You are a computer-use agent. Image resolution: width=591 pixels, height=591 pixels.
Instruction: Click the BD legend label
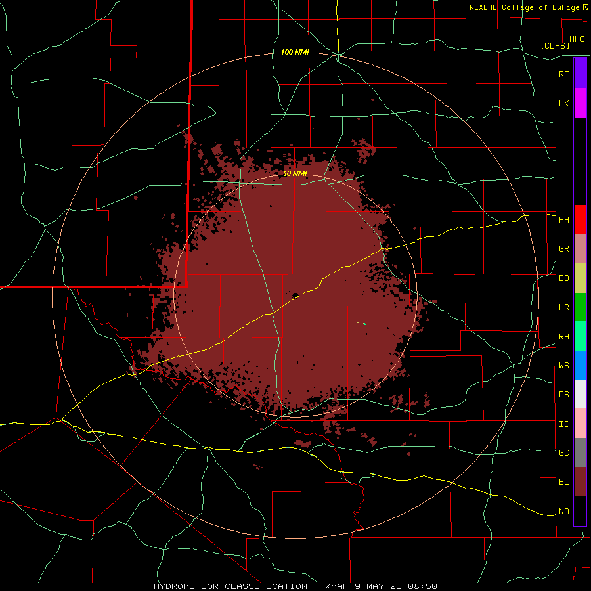563,278
